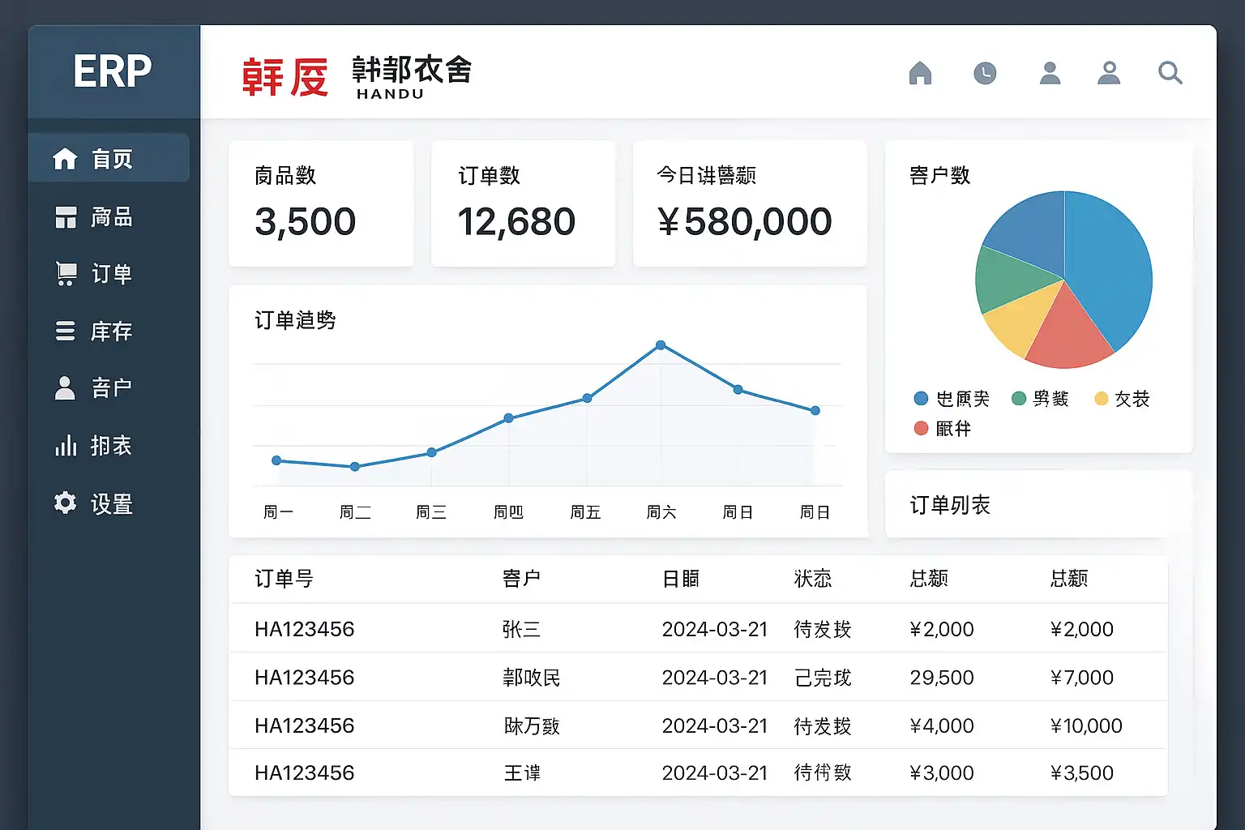Click the green legend dot under pie chart
Image resolution: width=1245 pixels, height=830 pixels.
point(1019,399)
